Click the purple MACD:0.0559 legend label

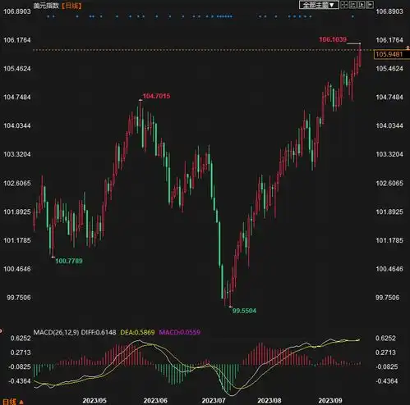click(x=180, y=332)
